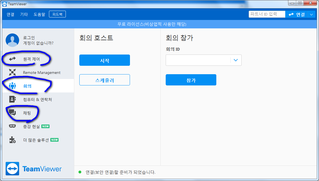
Task: Click the NEW badge beside 더 많은 솔루션
Action: coord(55,140)
